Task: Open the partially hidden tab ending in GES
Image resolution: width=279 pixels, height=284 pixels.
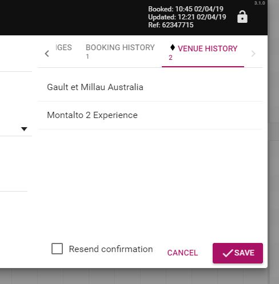Action: coord(64,47)
